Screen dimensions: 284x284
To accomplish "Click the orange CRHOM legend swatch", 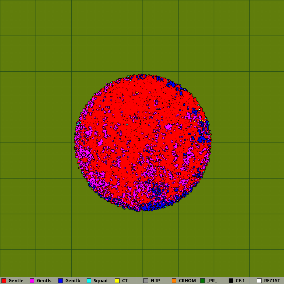I will tap(174, 281).
